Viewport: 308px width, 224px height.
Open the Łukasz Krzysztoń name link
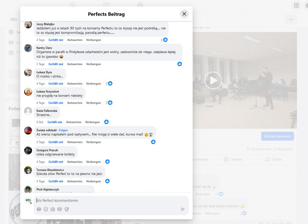[x=48, y=92]
